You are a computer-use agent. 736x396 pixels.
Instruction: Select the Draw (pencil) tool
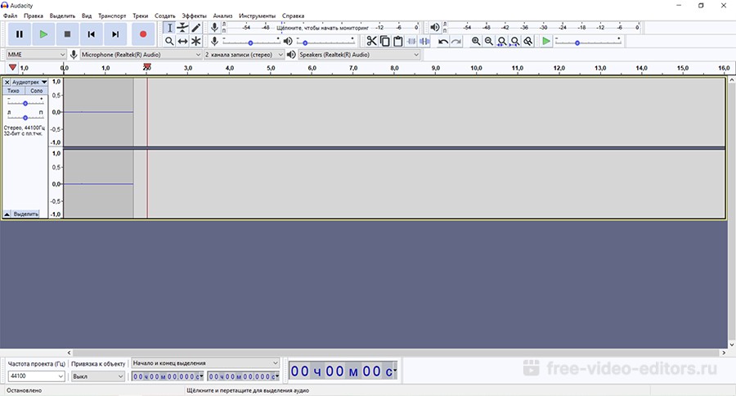coord(195,28)
